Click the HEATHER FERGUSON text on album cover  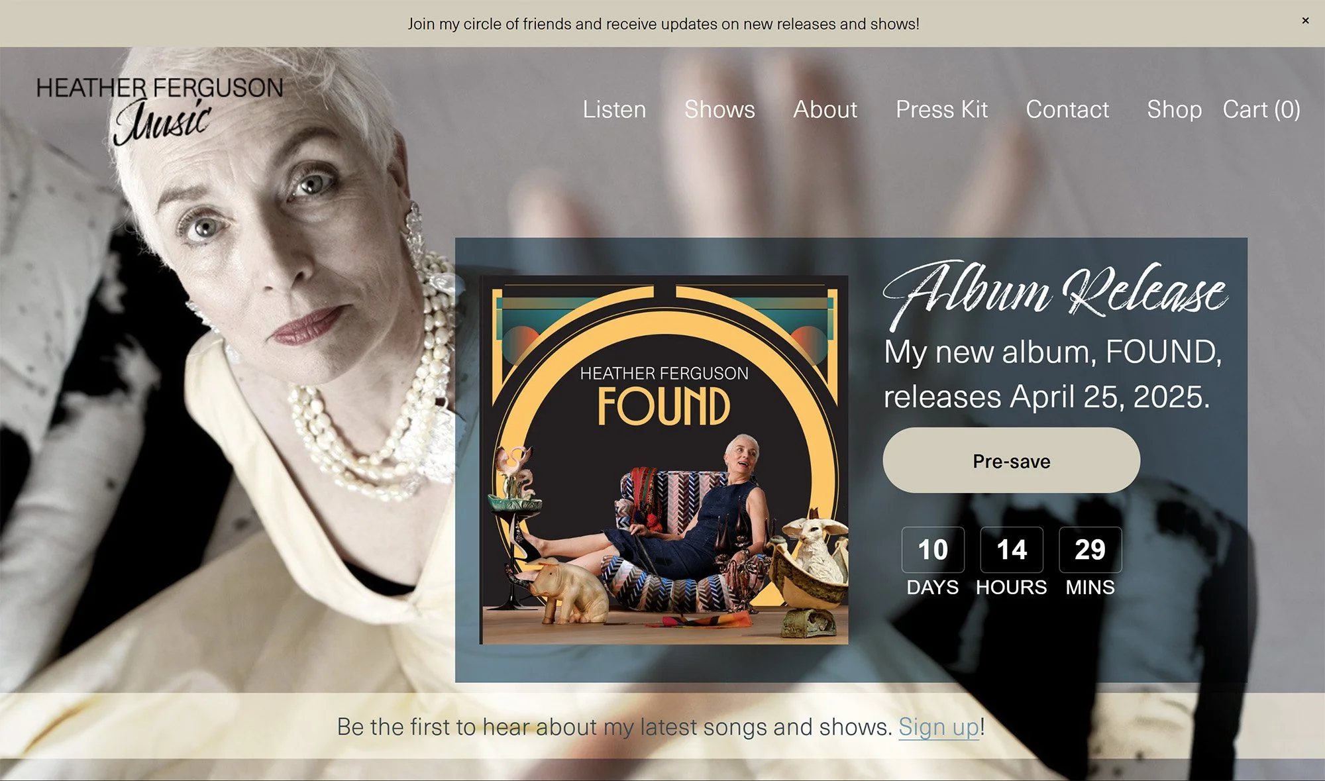(x=664, y=373)
